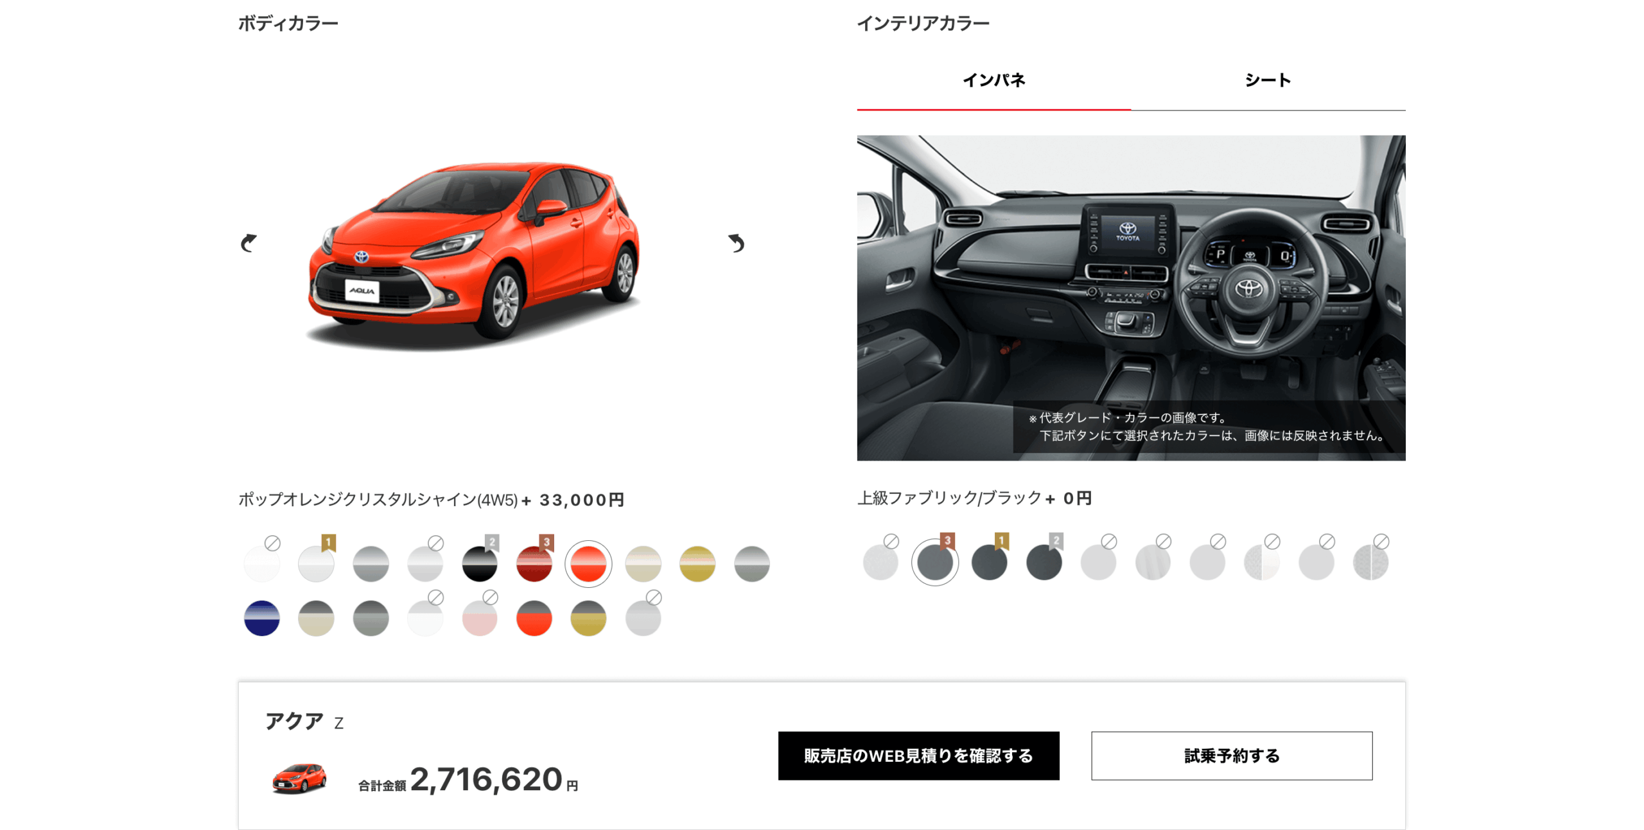Choose interior swatch ranked number 1

click(x=989, y=562)
